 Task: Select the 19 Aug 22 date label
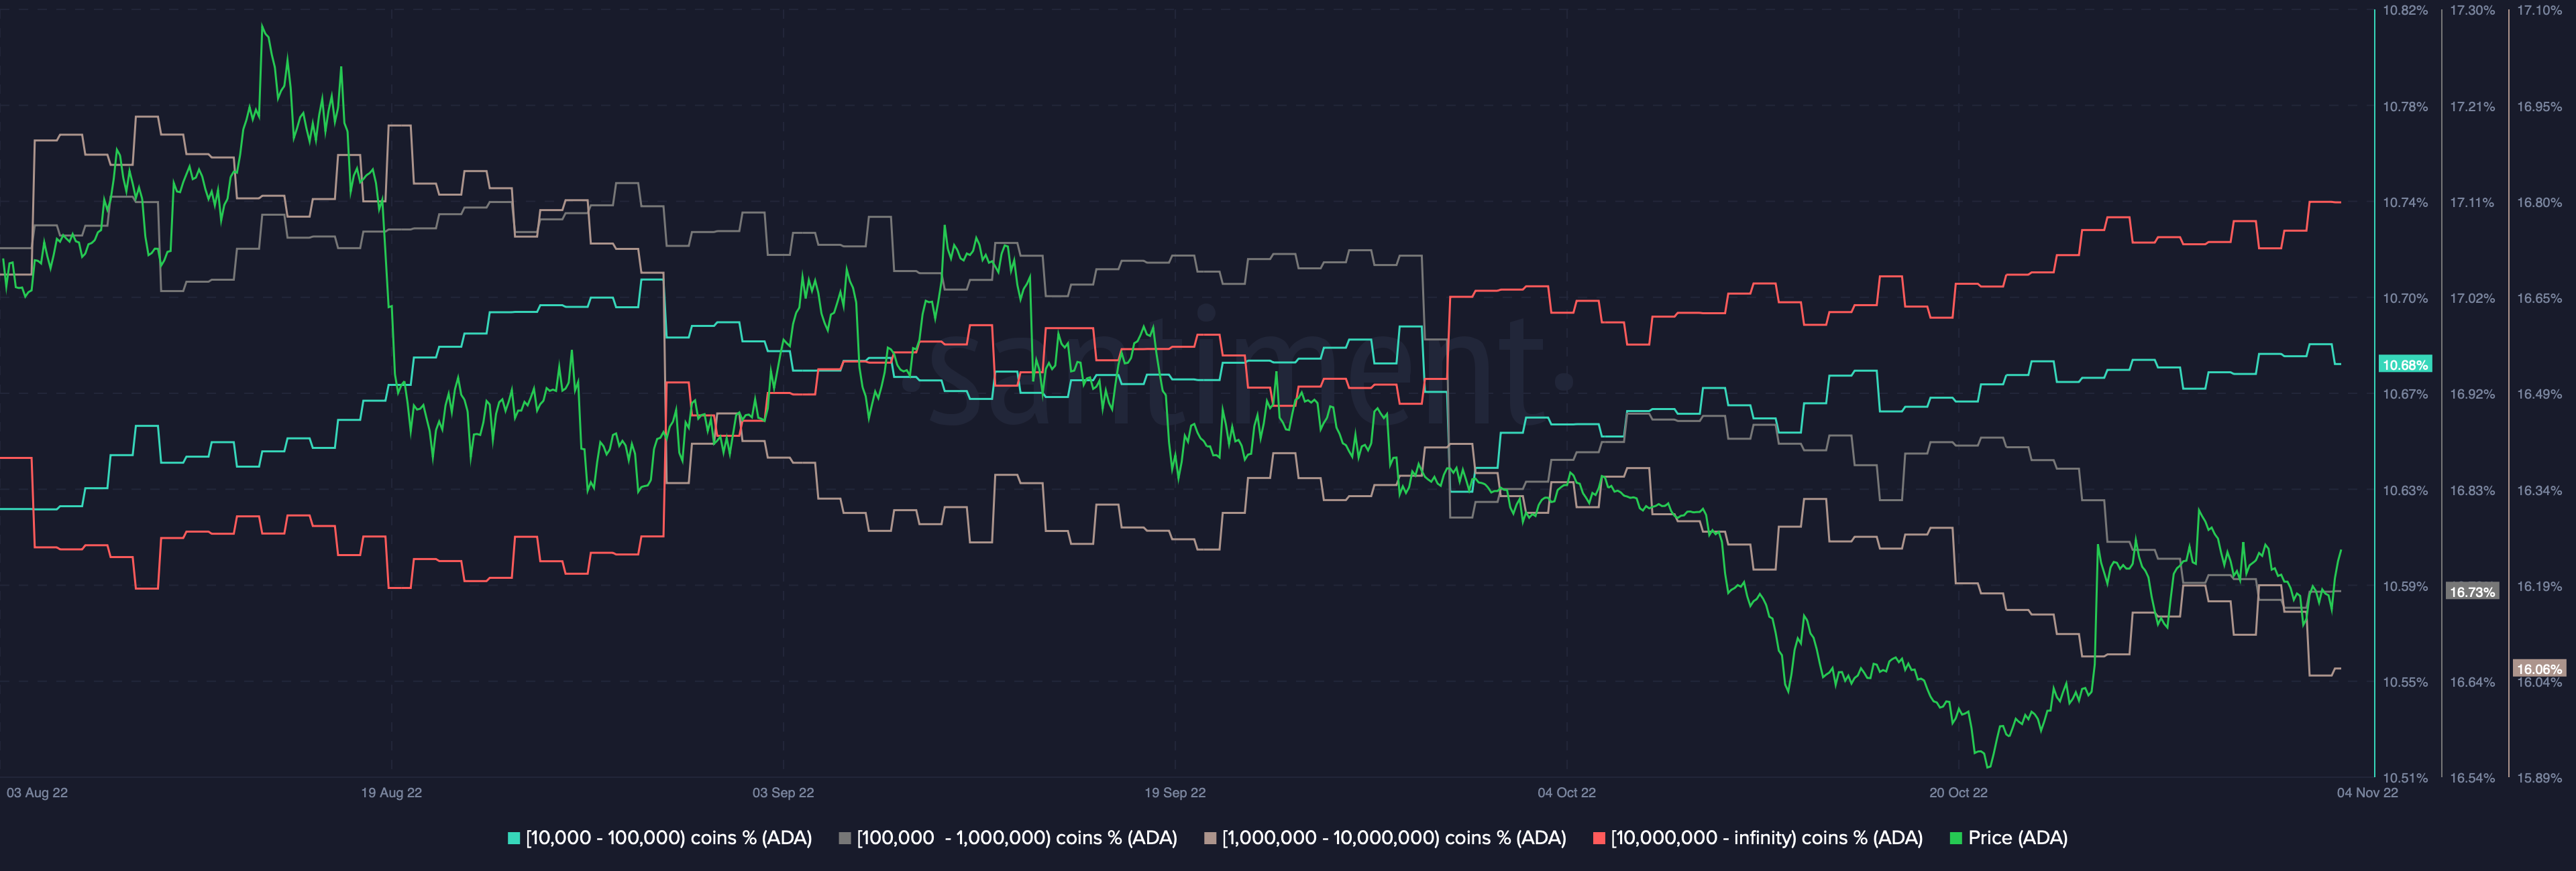tap(391, 793)
